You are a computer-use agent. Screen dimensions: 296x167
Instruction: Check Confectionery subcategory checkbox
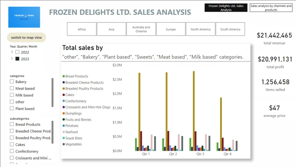tap(12, 151)
